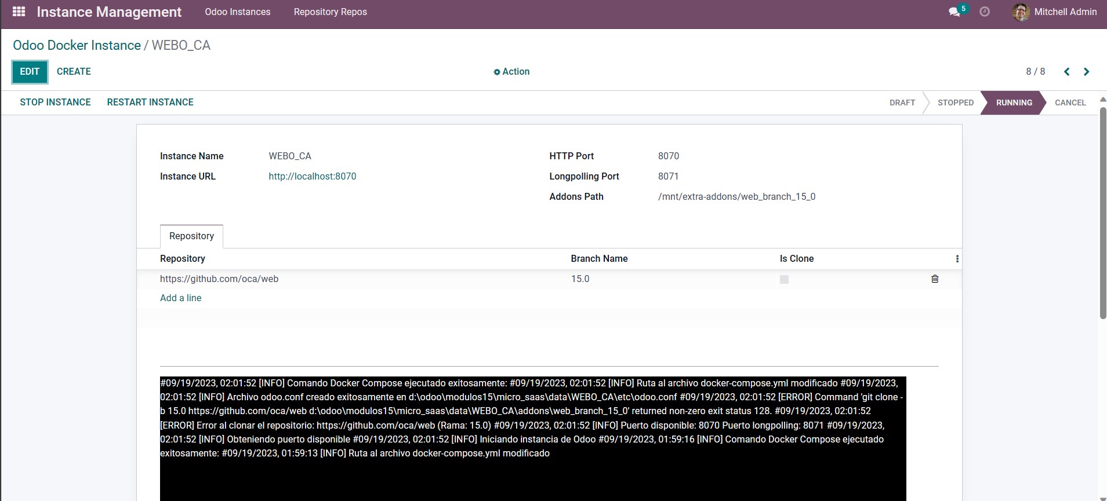Click the EDIT button
The height and width of the screenshot is (501, 1107).
pos(30,72)
